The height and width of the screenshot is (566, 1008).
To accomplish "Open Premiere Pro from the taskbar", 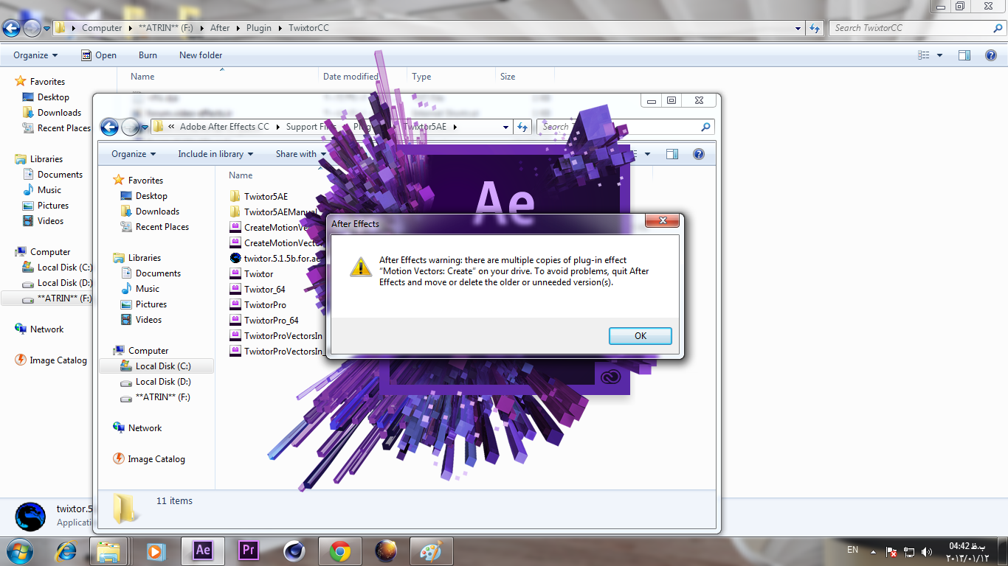I will coord(249,551).
